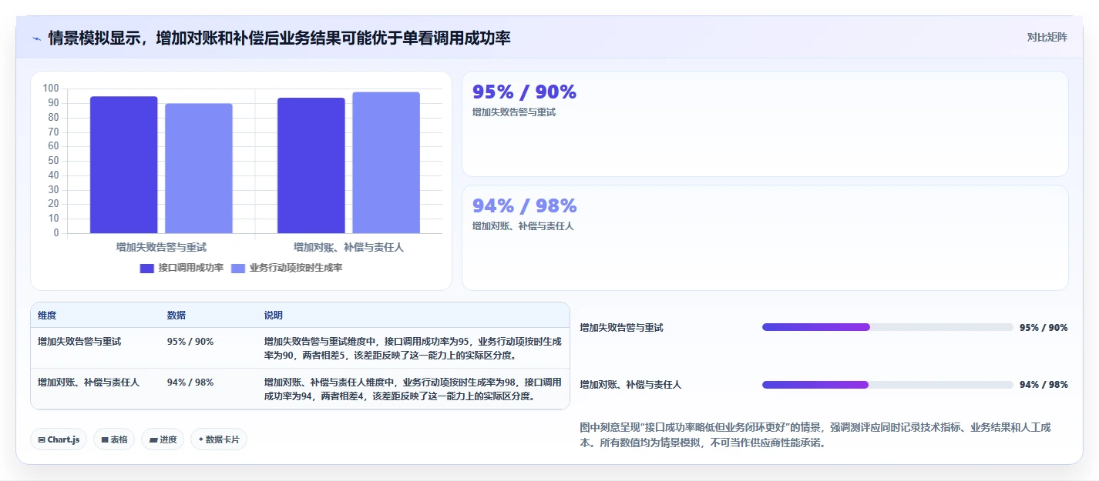1099x481 pixels.
Task: Click the dark bar for 增加对账、补偿与责任人 in chart
Action: pos(311,165)
